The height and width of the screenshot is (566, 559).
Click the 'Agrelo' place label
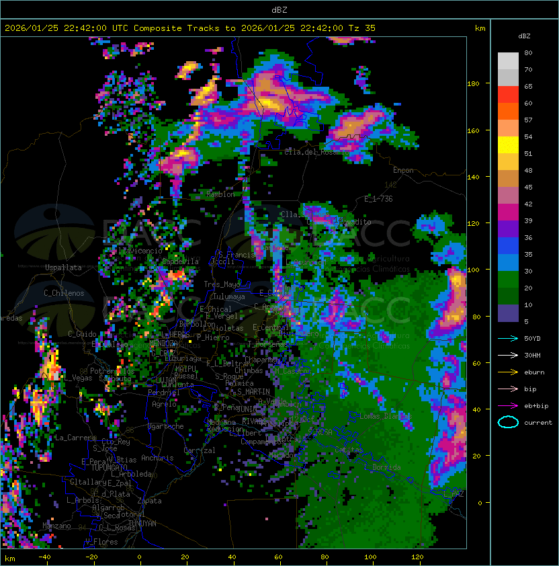click(x=164, y=404)
